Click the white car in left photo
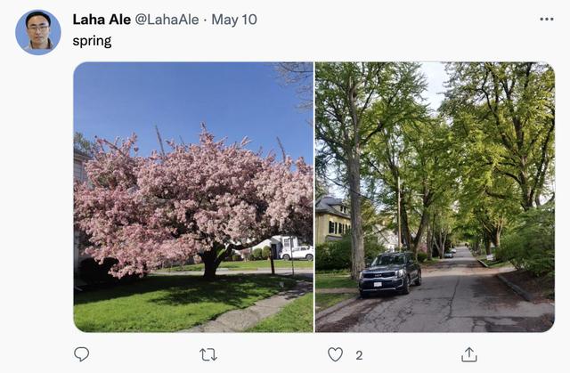This screenshot has height=373, width=570. [298, 253]
